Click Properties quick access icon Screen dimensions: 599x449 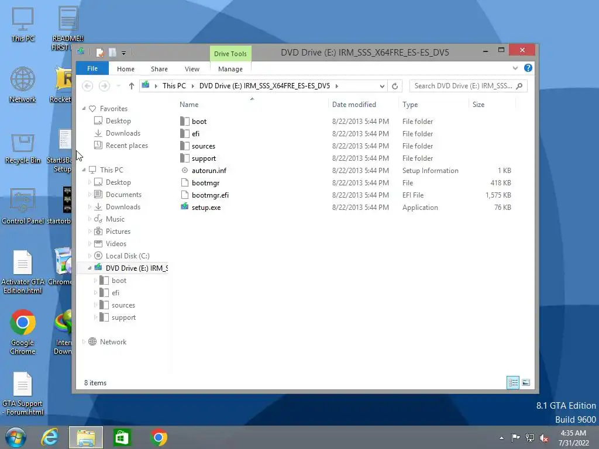(99, 52)
